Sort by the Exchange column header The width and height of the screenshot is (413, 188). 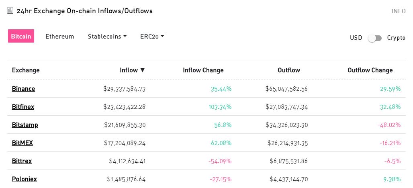coord(26,70)
